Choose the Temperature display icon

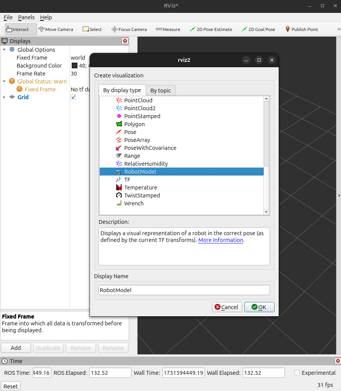119,188
